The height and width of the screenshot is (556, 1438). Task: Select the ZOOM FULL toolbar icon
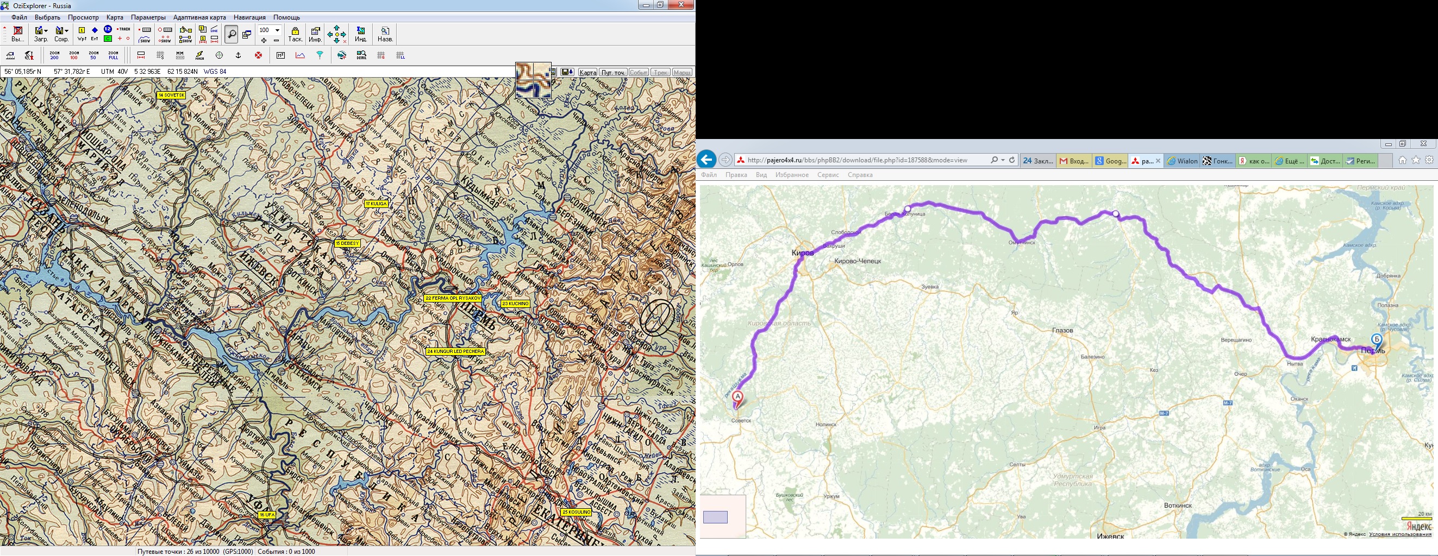[x=114, y=55]
